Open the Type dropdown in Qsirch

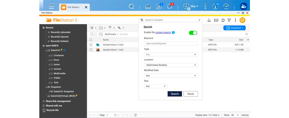[x=171, y=54]
